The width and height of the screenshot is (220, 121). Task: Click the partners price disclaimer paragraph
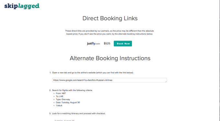[109, 32]
